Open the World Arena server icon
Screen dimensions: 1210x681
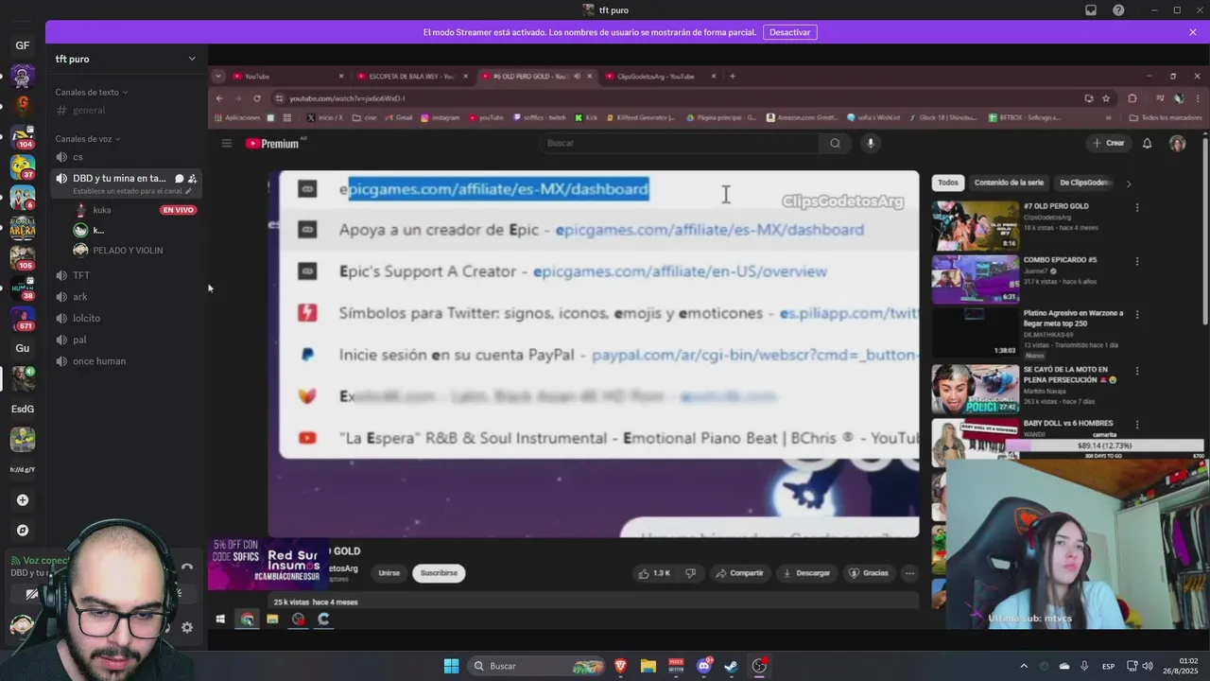point(23,228)
